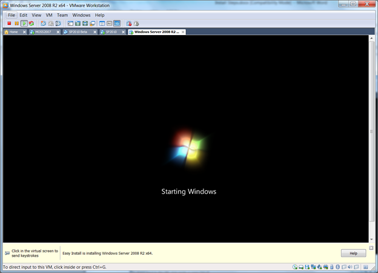This screenshot has height=273, width=378.
Task: Suspend the VM with the pause icon
Action: click(x=16, y=24)
